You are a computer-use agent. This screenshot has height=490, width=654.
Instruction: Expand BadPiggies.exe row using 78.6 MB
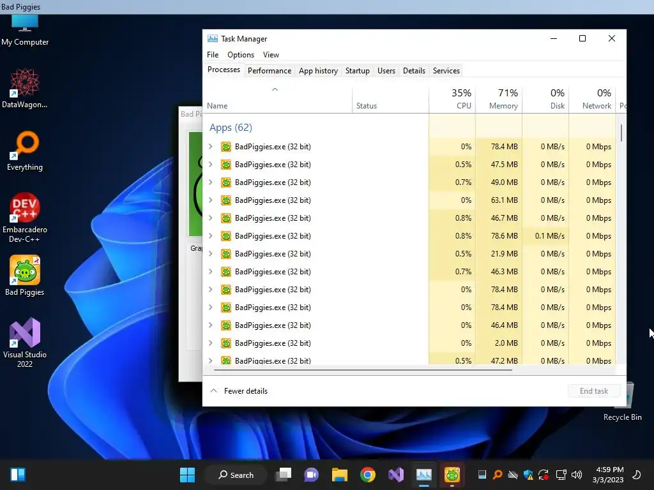pyautogui.click(x=211, y=236)
